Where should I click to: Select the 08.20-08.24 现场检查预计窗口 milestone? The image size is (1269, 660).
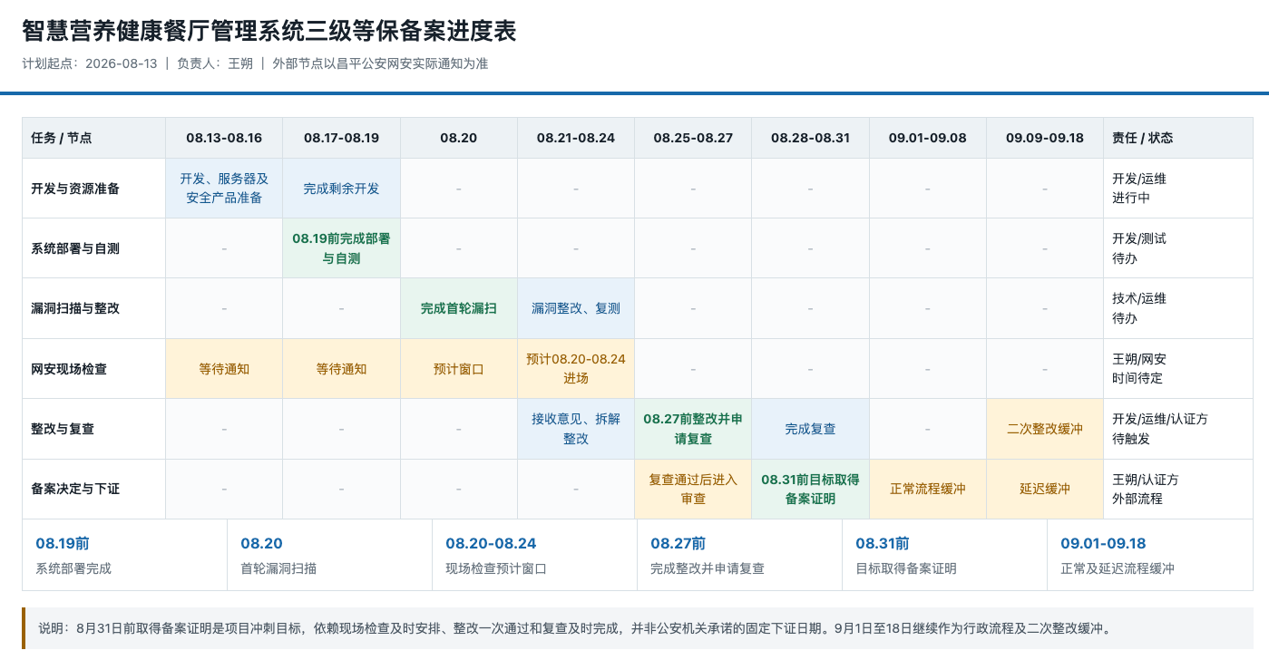click(x=535, y=555)
